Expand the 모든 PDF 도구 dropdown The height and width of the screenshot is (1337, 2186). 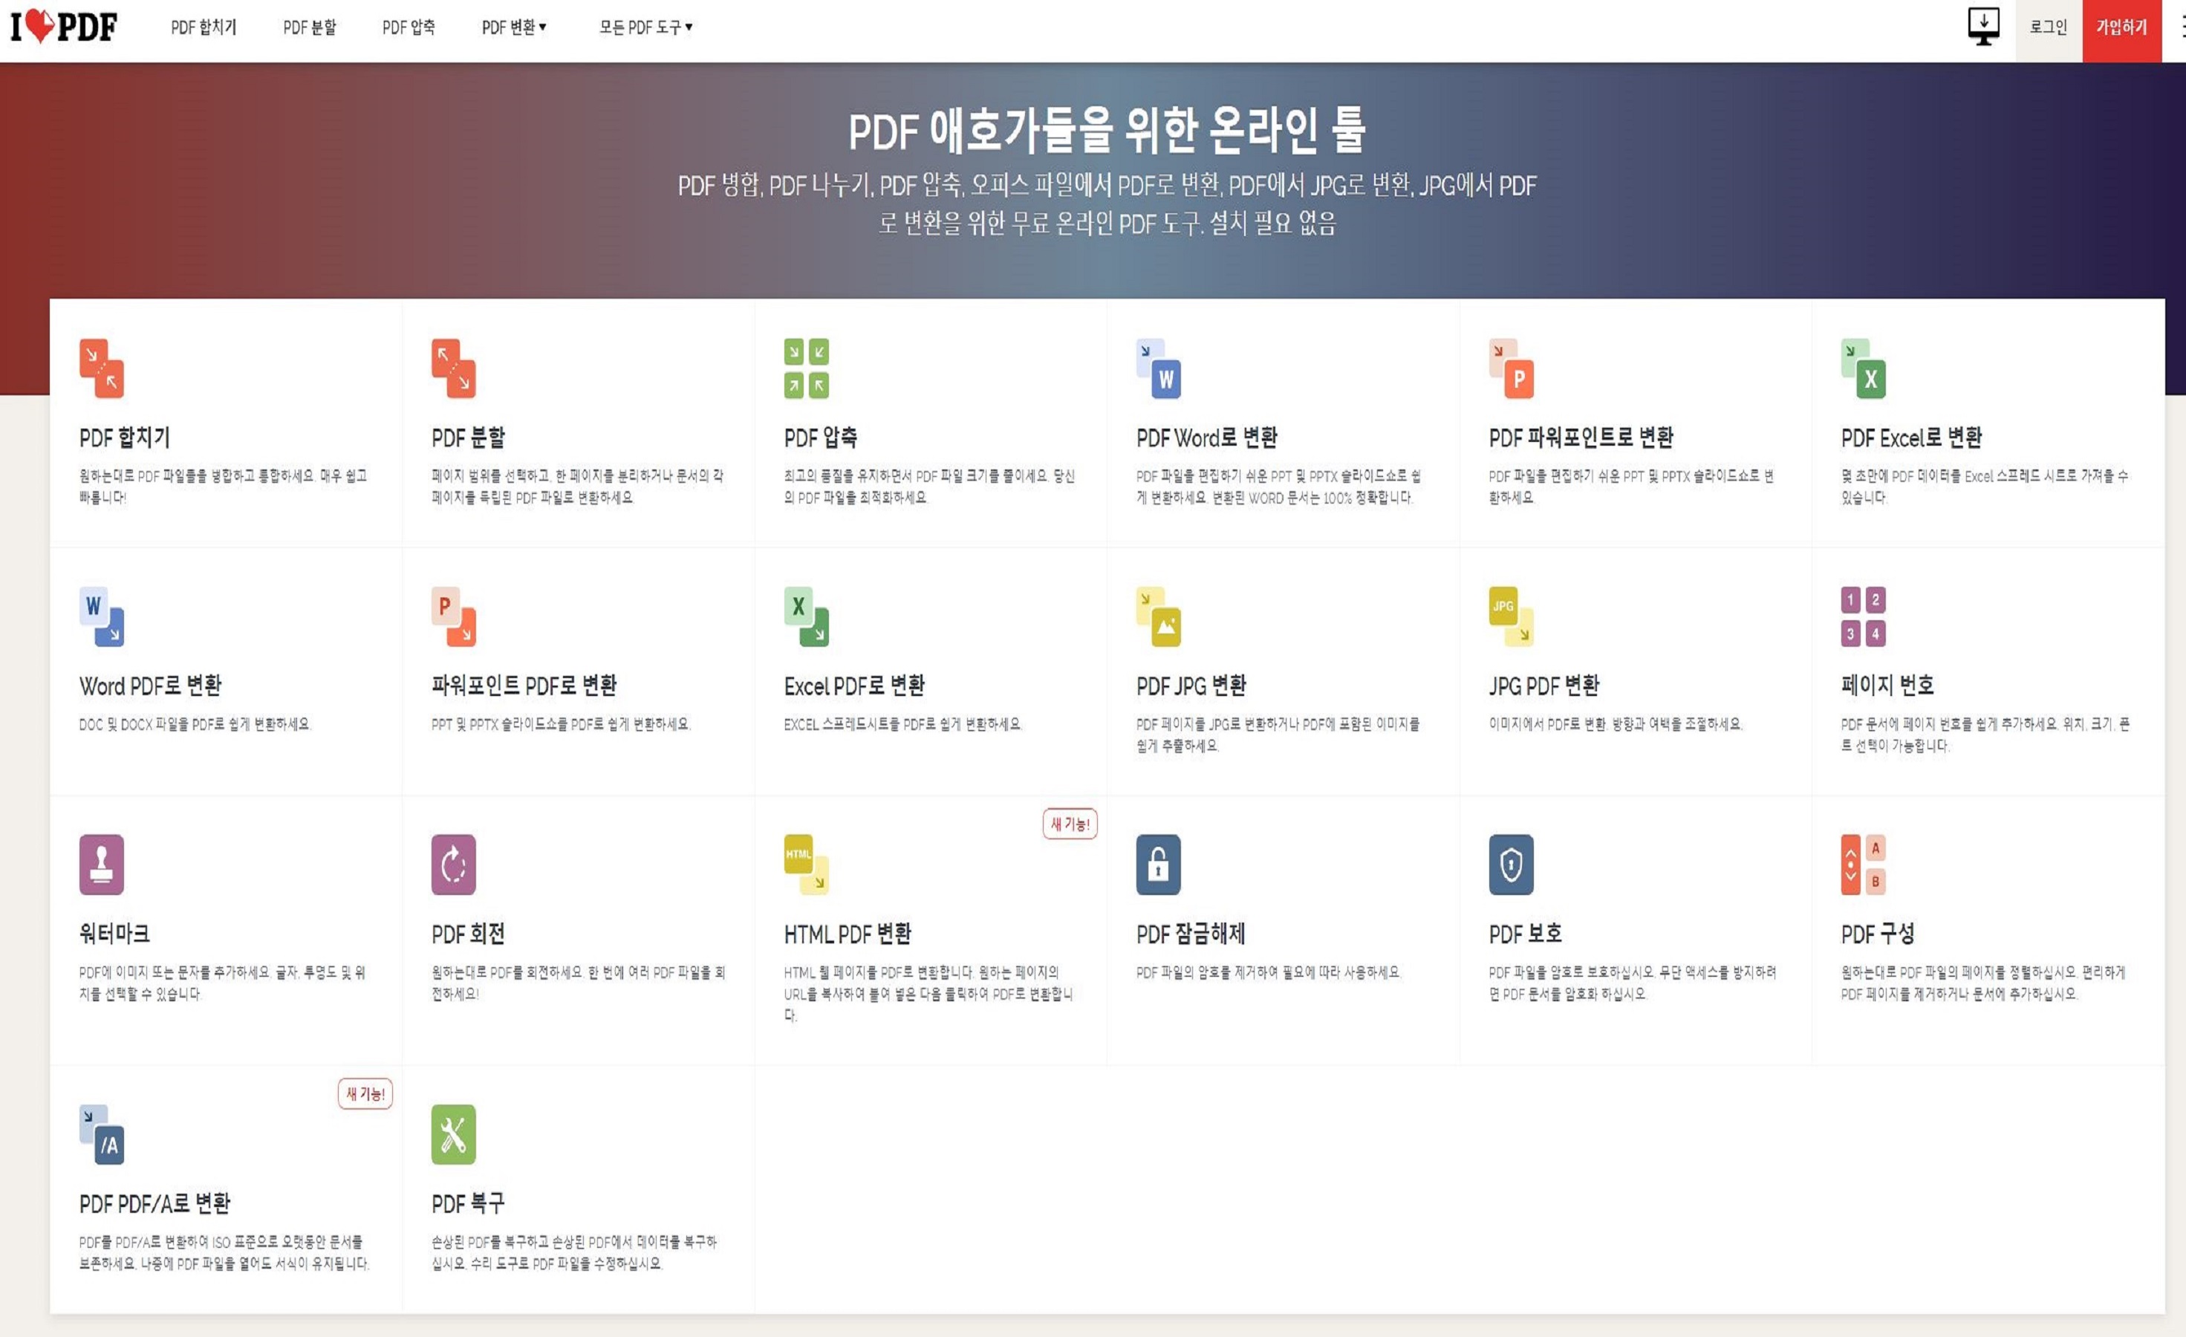[x=645, y=27]
